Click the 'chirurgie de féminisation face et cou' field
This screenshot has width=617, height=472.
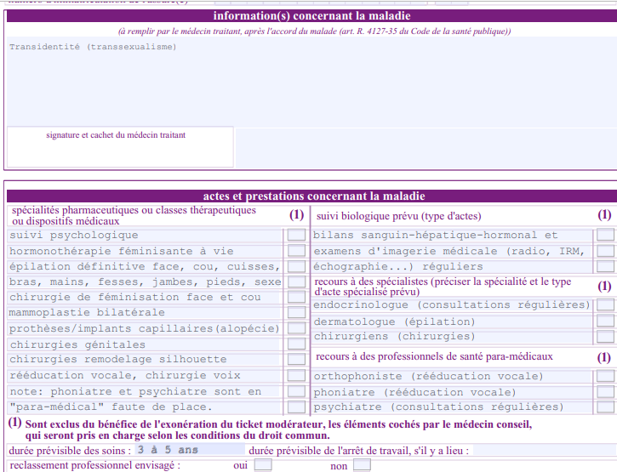(x=145, y=297)
